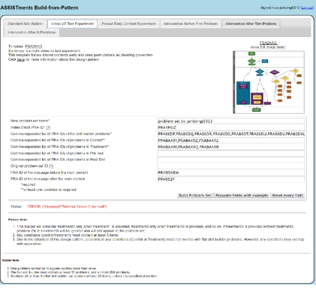Switch to Intervention After N Problems tab

click(x=32, y=32)
